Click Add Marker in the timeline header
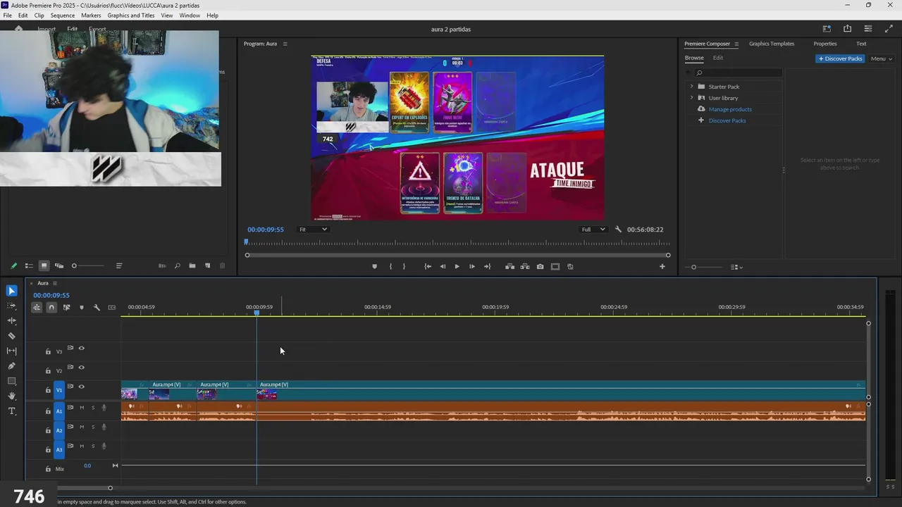This screenshot has height=507, width=902. pyautogui.click(x=81, y=307)
